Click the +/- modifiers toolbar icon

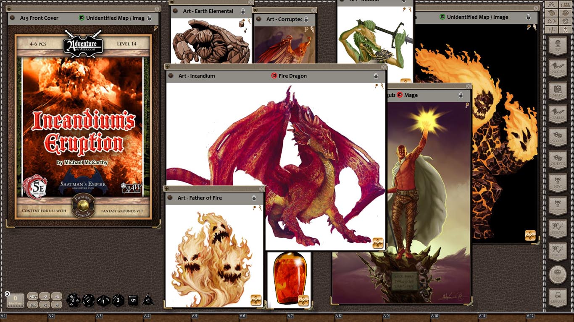tap(552, 30)
